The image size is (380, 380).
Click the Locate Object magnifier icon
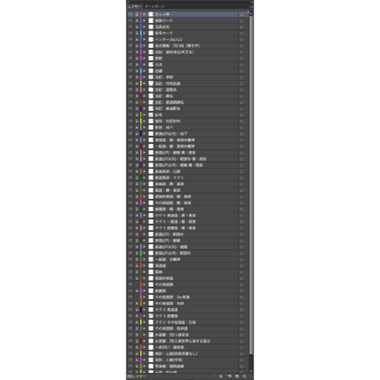click(214, 376)
